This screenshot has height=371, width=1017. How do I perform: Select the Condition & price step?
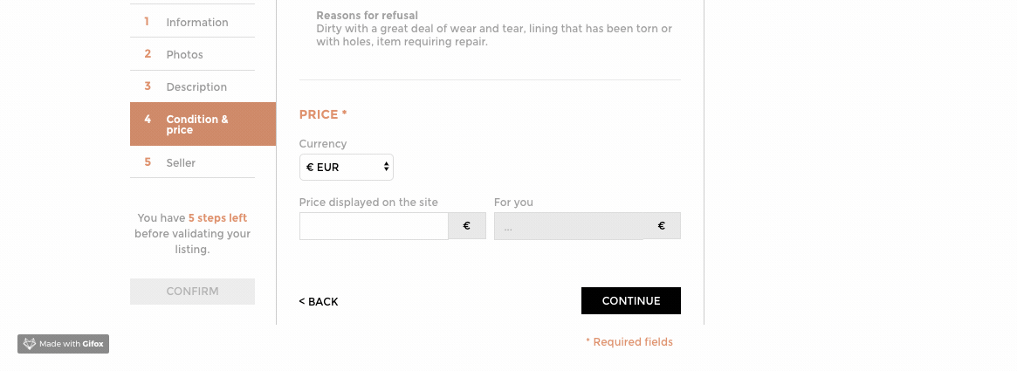click(203, 124)
